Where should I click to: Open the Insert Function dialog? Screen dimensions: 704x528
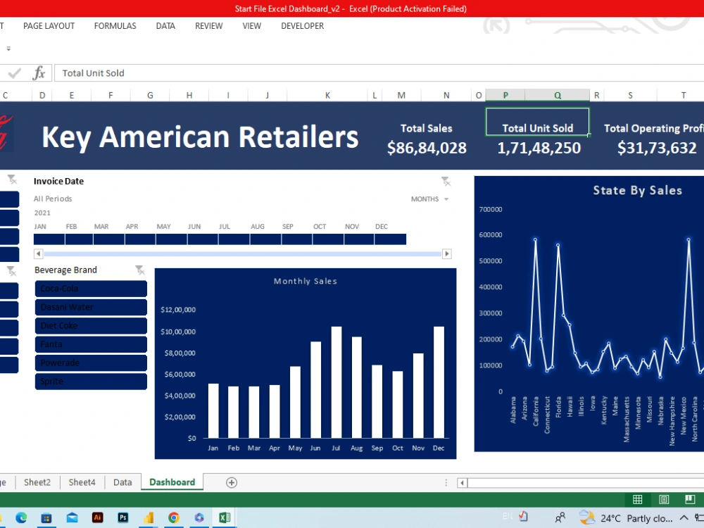(40, 73)
